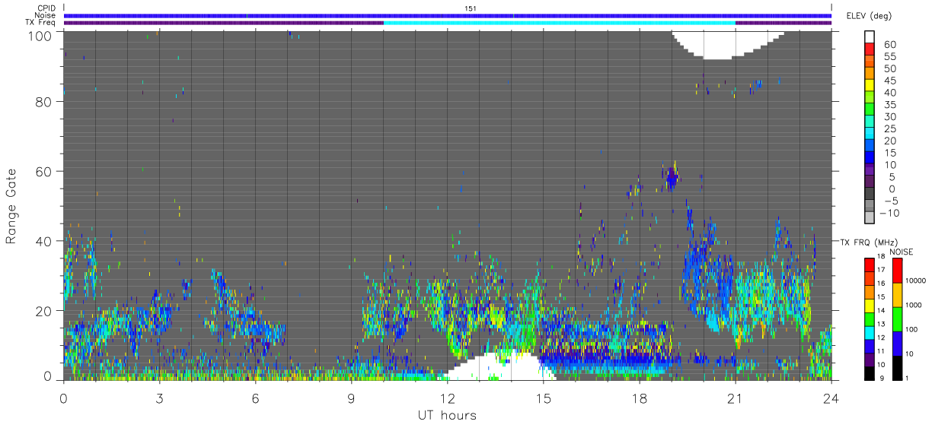
Task: Select the red segment of the ELEV color bar
Action: [x=870, y=49]
